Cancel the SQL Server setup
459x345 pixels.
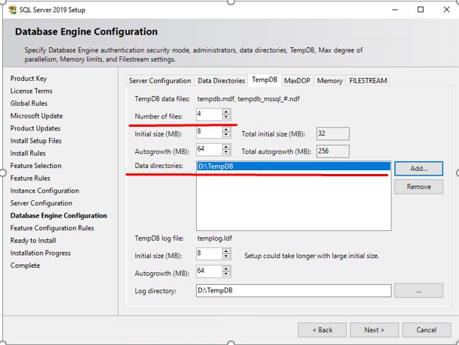coord(427,330)
